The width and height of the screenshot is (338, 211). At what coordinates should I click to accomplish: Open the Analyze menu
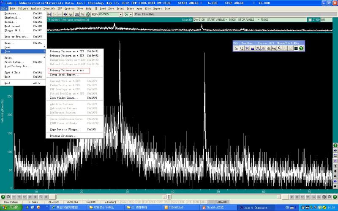(x=36, y=8)
